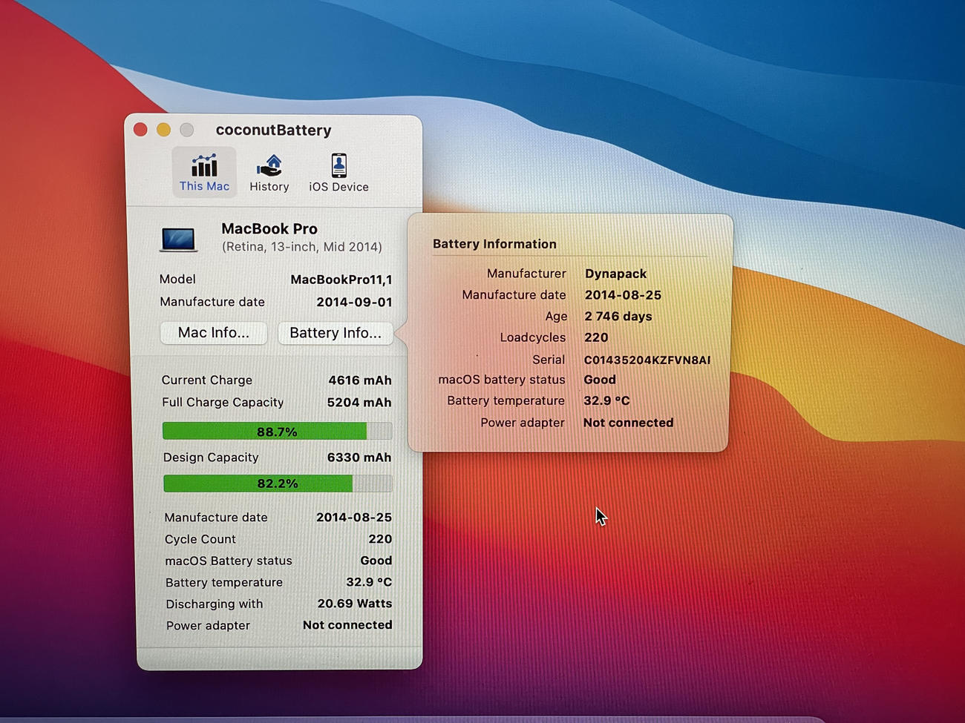Select the This Mac toolbar icon
The image size is (965, 723).
pyautogui.click(x=204, y=172)
